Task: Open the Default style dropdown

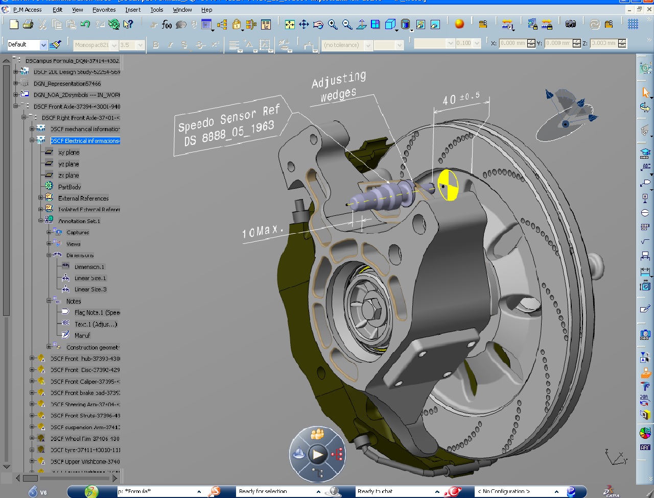Action: pyautogui.click(x=43, y=44)
